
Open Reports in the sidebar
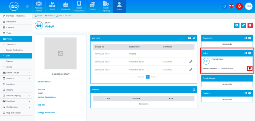point(16,90)
